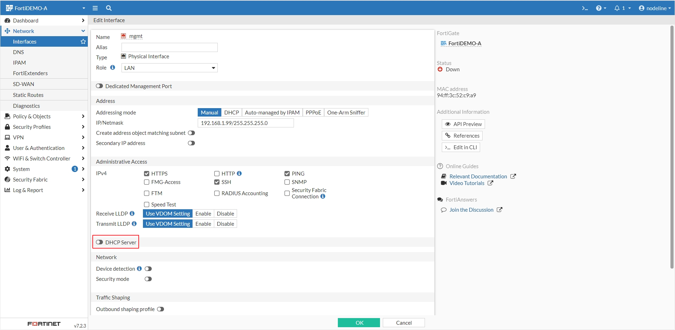Enable the DHCP Server toggle
The image size is (675, 330).
99,242
